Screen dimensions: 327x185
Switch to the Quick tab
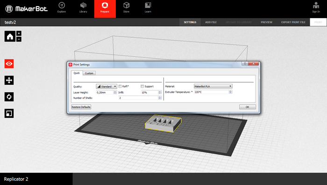(x=77, y=73)
